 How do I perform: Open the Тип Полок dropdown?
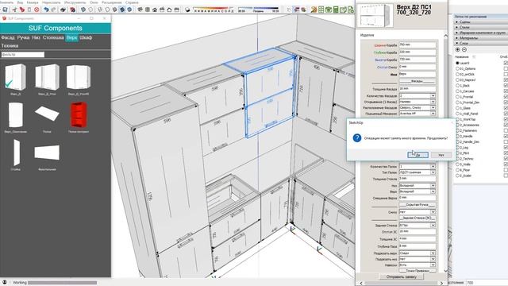point(433,172)
